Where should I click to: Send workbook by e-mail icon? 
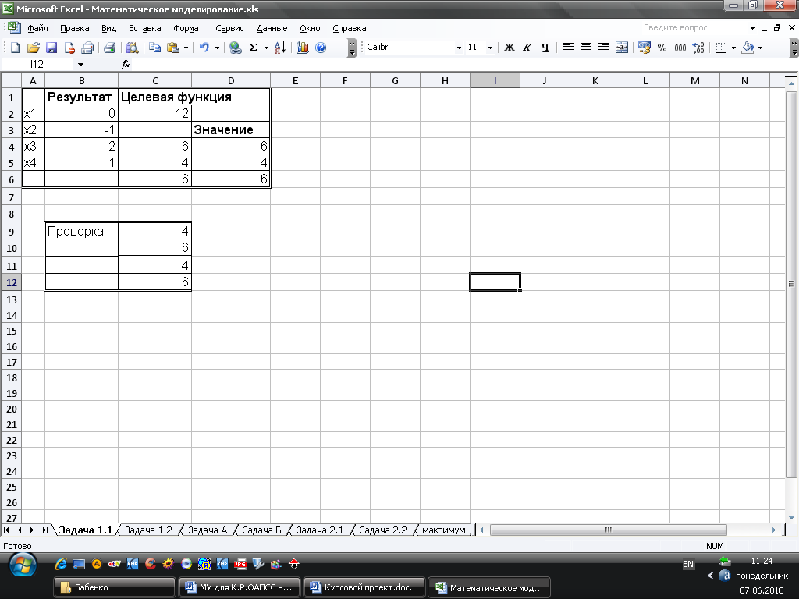click(87, 48)
